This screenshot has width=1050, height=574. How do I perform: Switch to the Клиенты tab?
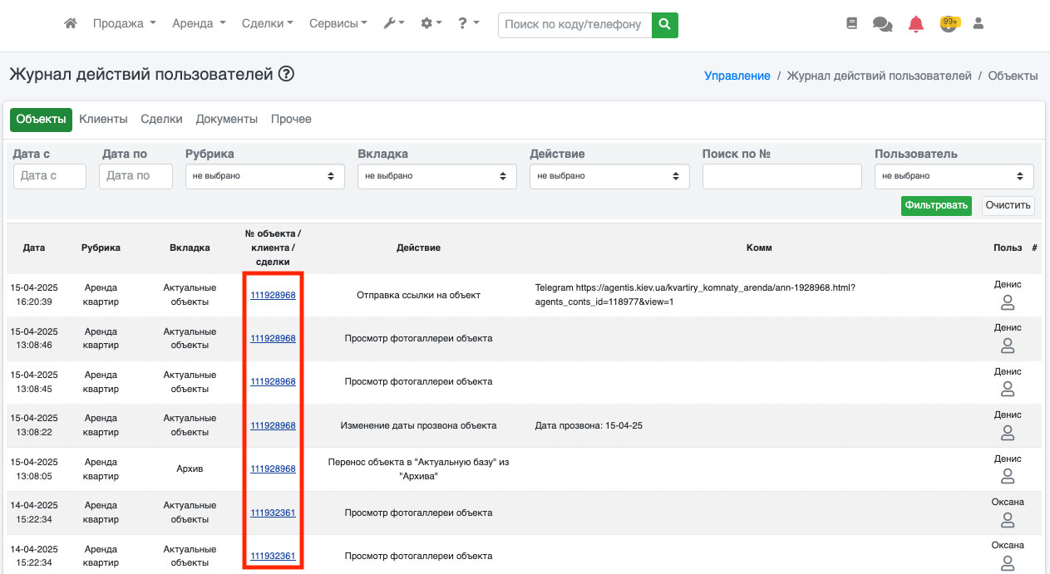[x=103, y=119]
